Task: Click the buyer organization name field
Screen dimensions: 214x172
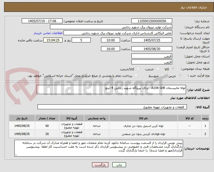Action: 111,27
